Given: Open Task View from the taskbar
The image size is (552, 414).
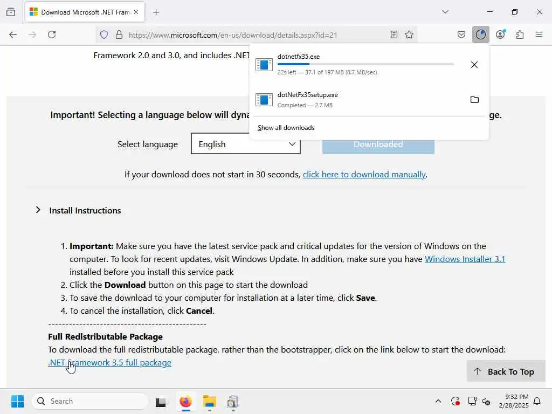Looking at the screenshot, I should click(x=161, y=402).
